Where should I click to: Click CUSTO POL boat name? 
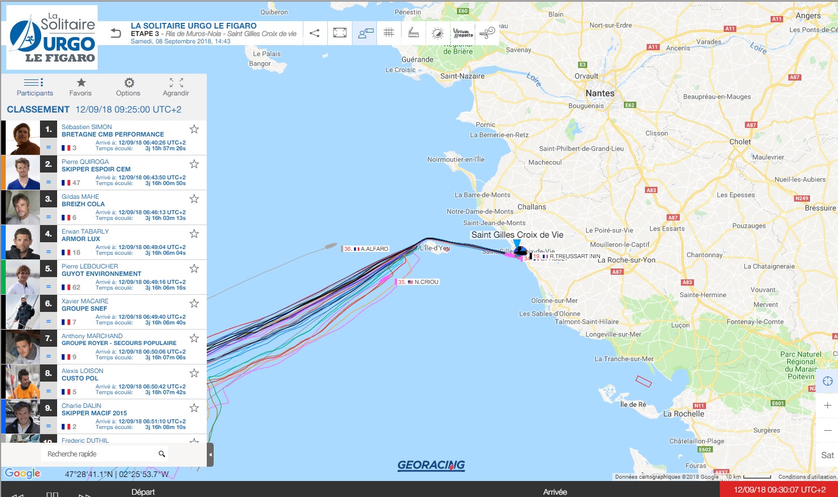80,378
